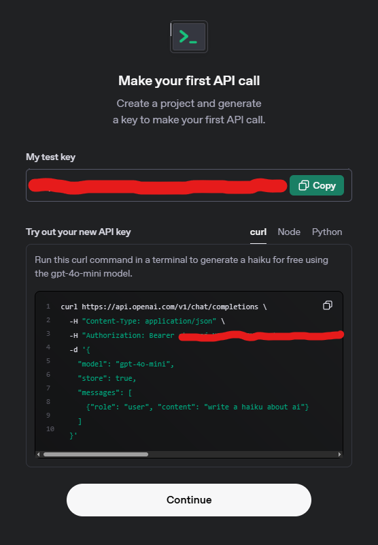Click the "My test key" label
This screenshot has height=545, width=378.
50,157
